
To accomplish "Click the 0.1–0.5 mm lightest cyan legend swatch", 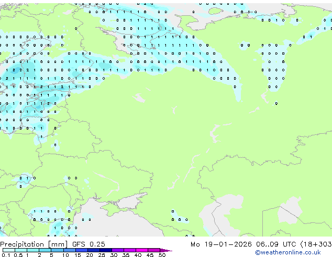I will point(9,250).
